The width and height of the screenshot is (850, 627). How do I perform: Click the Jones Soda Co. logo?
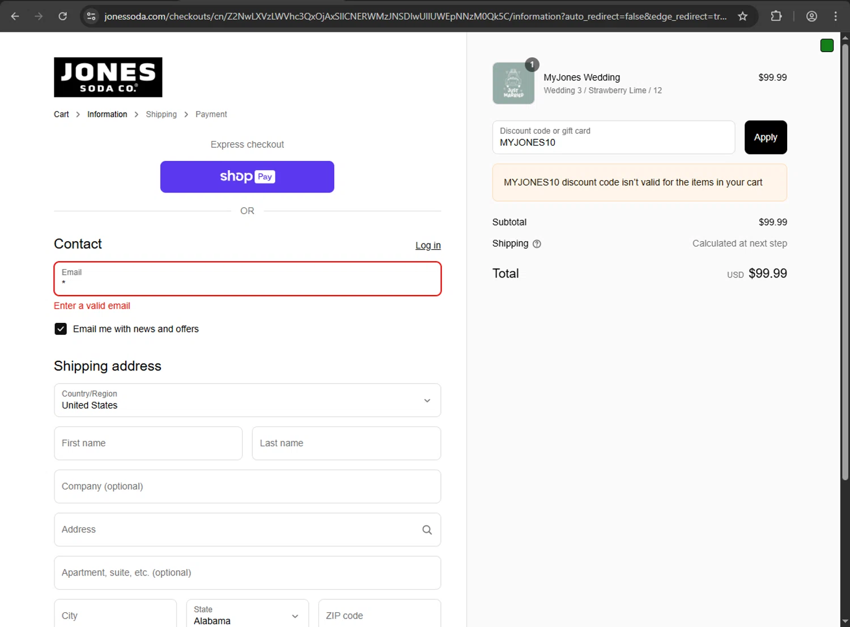pyautogui.click(x=108, y=77)
